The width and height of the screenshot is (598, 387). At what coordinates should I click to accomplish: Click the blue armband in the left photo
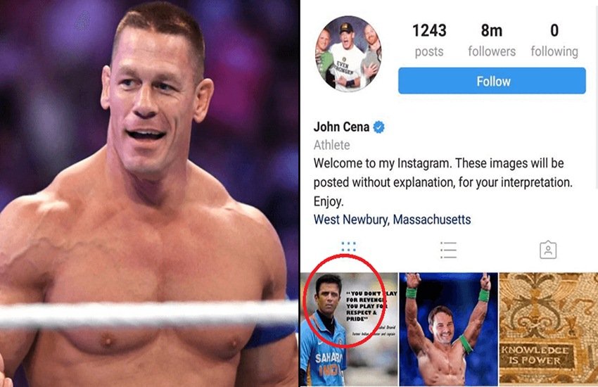(269, 333)
